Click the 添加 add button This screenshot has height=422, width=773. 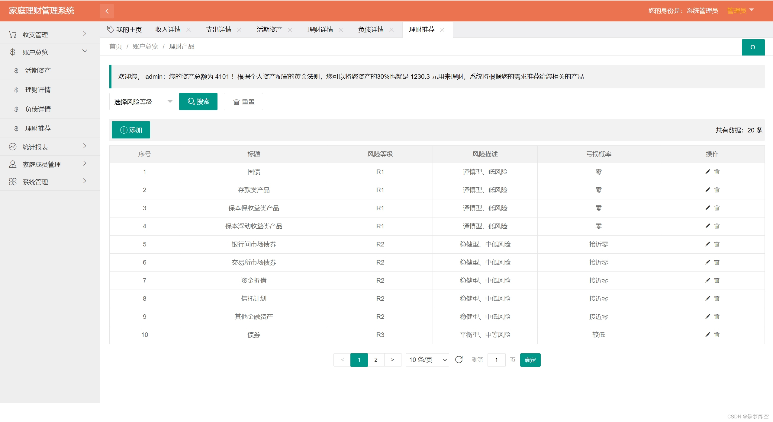131,130
